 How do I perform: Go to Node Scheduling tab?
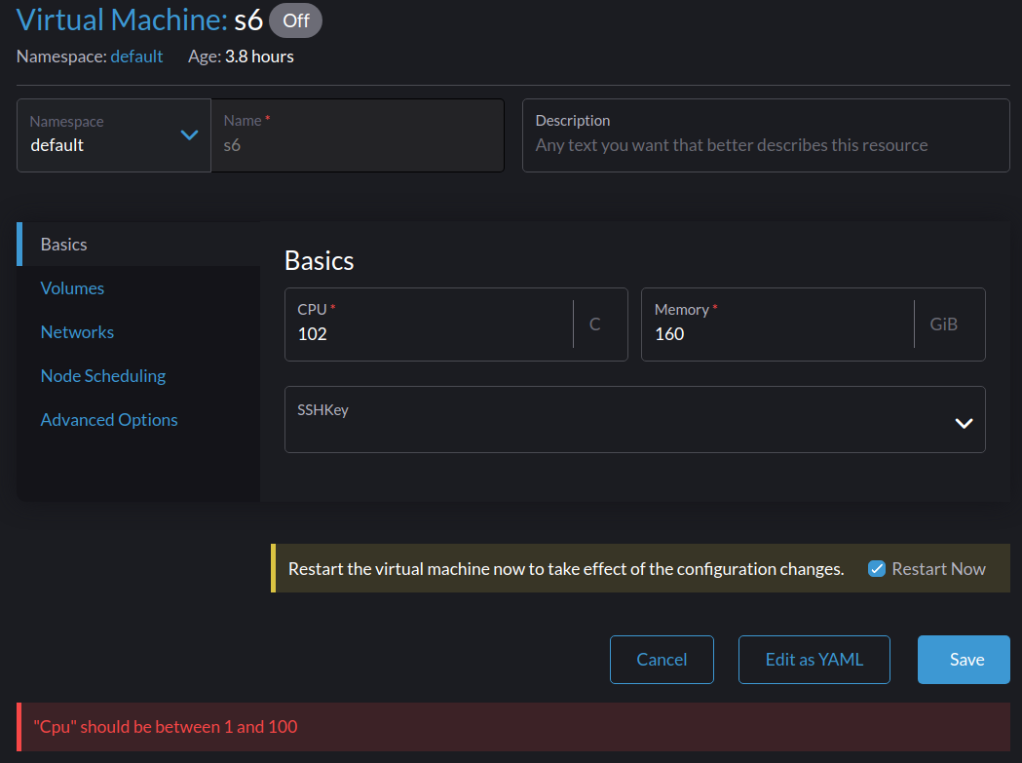click(103, 375)
